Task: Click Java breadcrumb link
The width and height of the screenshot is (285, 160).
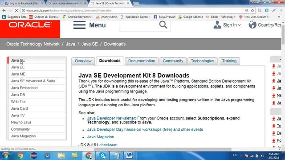Action: click(x=70, y=44)
